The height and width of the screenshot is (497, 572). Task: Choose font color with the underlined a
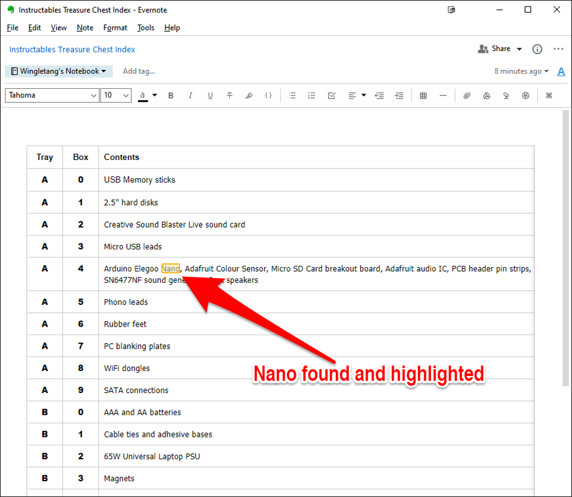142,96
